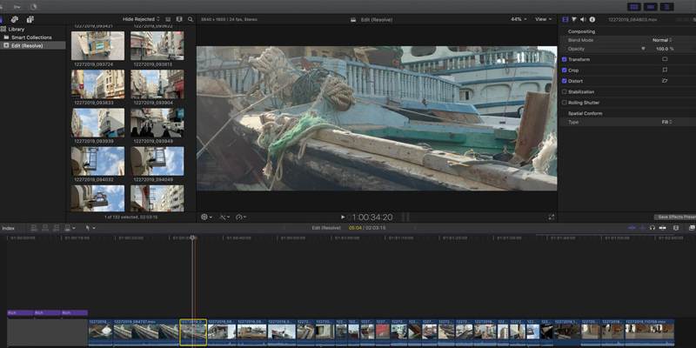Toggle the browser panel layout button
This screenshot has height=348, width=696.
click(634, 7)
